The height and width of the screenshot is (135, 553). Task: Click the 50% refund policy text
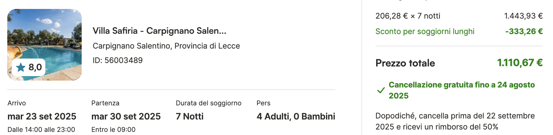pos(455,121)
